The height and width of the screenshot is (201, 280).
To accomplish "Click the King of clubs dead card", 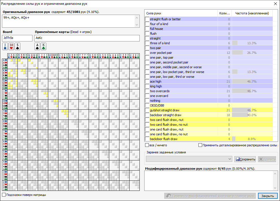I will coord(43,46).
